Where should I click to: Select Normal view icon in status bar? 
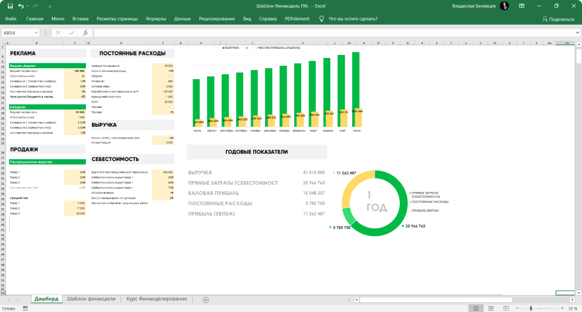point(477,308)
